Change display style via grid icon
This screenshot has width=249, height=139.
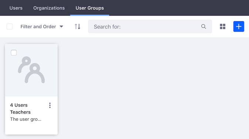coord(223,27)
